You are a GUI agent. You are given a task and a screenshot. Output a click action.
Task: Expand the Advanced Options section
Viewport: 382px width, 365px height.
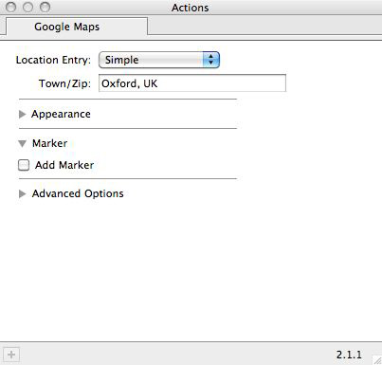point(22,193)
